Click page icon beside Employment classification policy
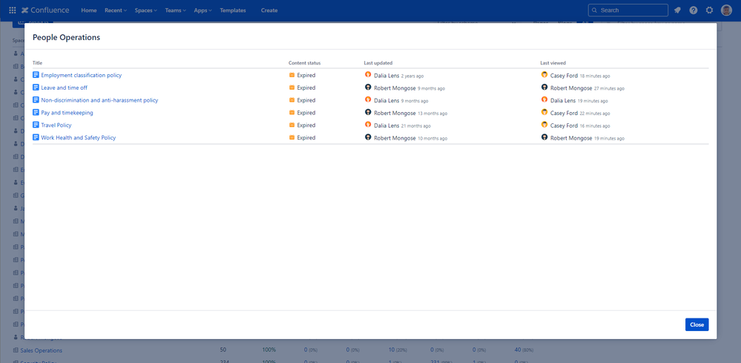The image size is (741, 363). [36, 75]
